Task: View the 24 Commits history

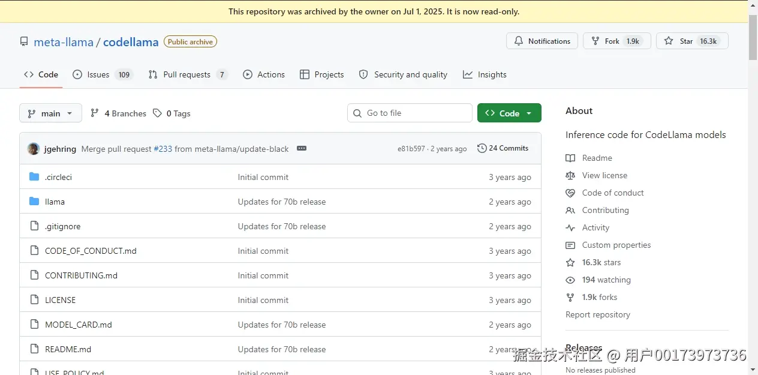Action: tap(503, 148)
